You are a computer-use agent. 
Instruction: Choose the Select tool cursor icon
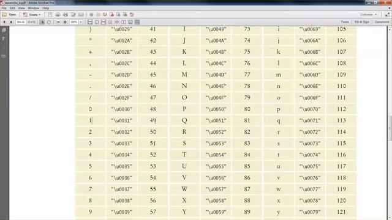[x=42, y=22]
